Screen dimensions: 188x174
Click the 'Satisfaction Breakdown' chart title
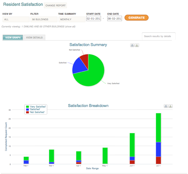point(88,106)
